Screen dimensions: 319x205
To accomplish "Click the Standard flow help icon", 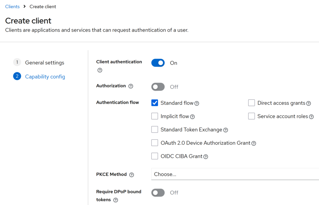I will [197, 103].
